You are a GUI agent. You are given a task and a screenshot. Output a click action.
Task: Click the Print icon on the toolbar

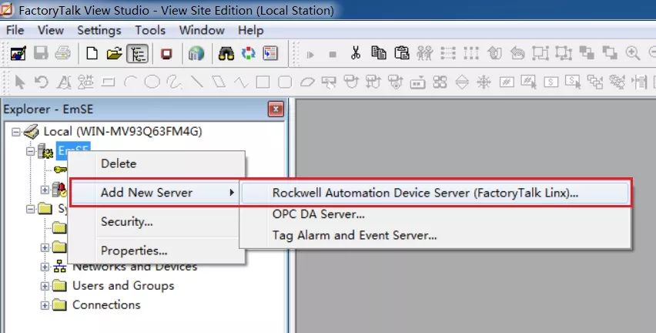click(63, 53)
